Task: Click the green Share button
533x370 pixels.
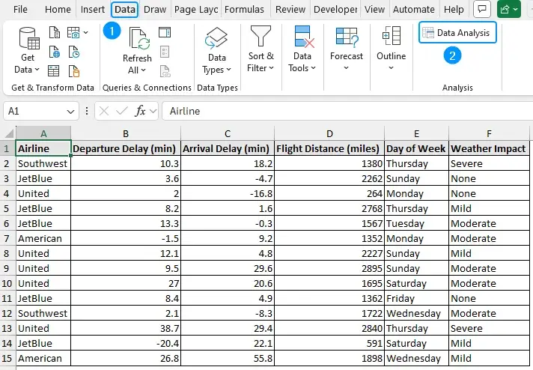Action: tap(508, 9)
